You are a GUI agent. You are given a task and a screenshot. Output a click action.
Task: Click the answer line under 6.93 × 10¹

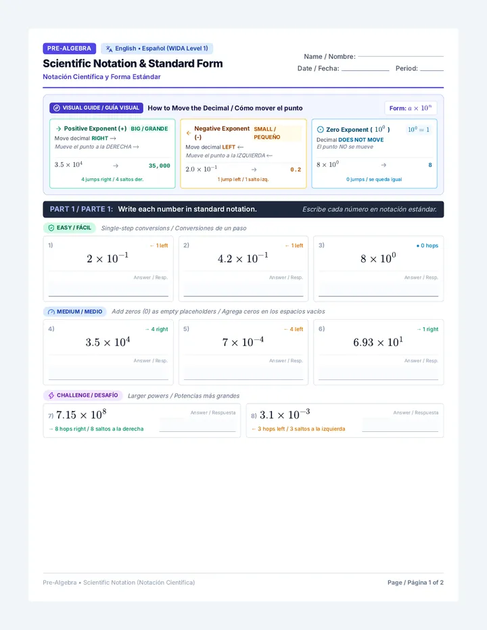point(378,372)
